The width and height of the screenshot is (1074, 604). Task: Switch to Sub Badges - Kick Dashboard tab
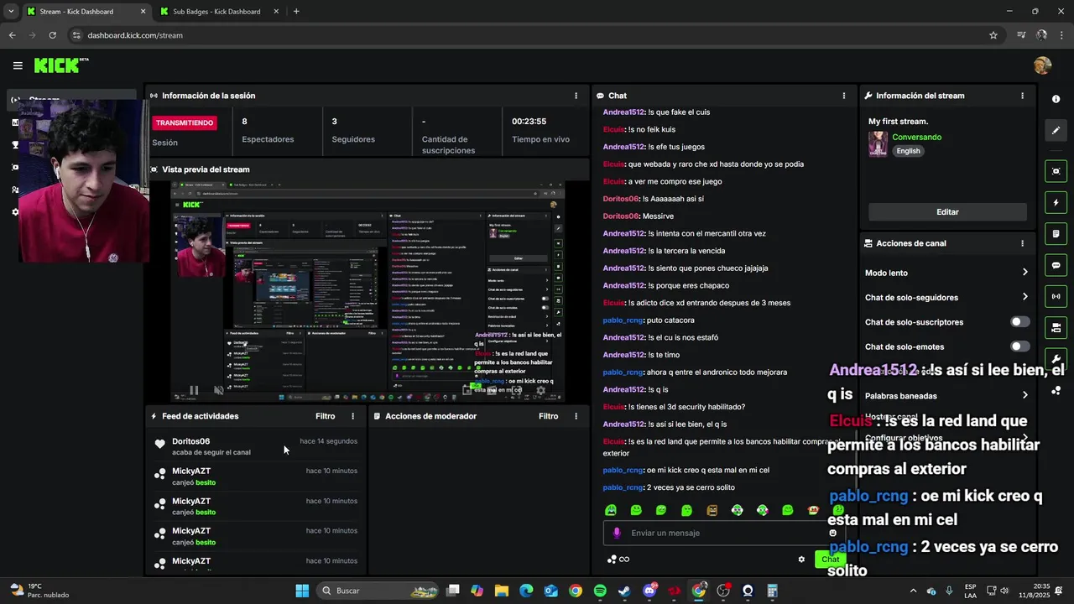[216, 12]
